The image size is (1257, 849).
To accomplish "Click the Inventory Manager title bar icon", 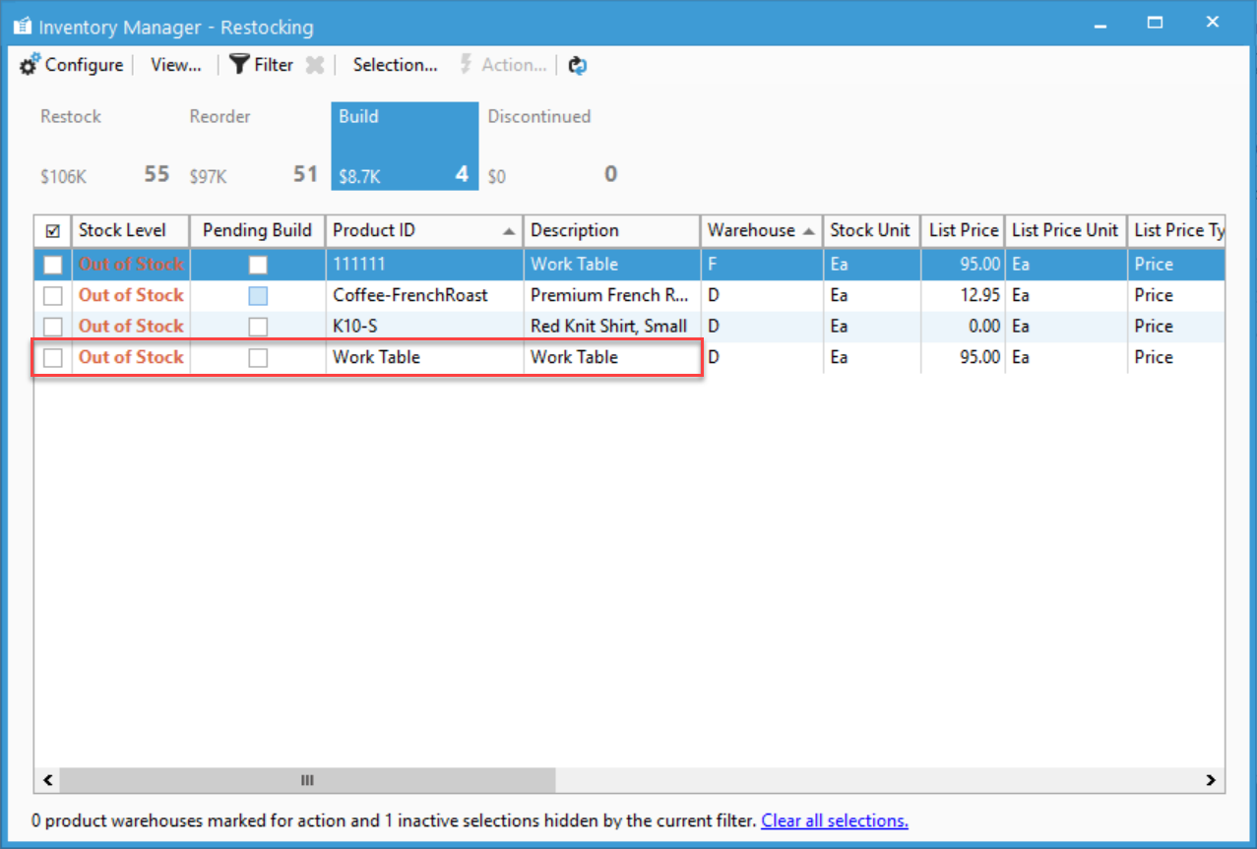I will click(22, 27).
